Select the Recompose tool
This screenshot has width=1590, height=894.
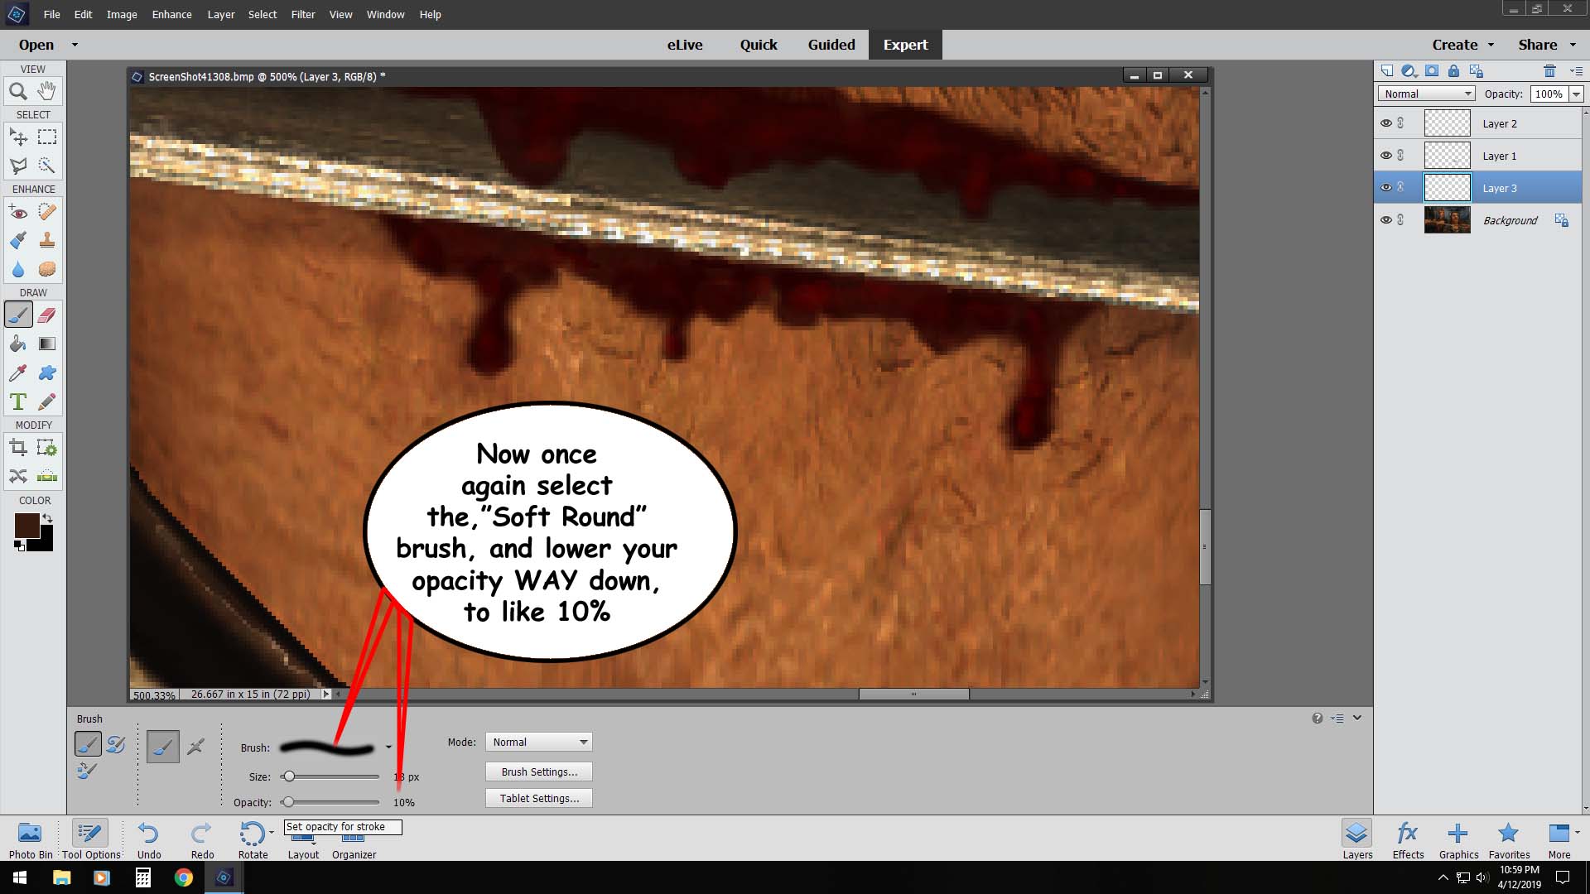[47, 448]
